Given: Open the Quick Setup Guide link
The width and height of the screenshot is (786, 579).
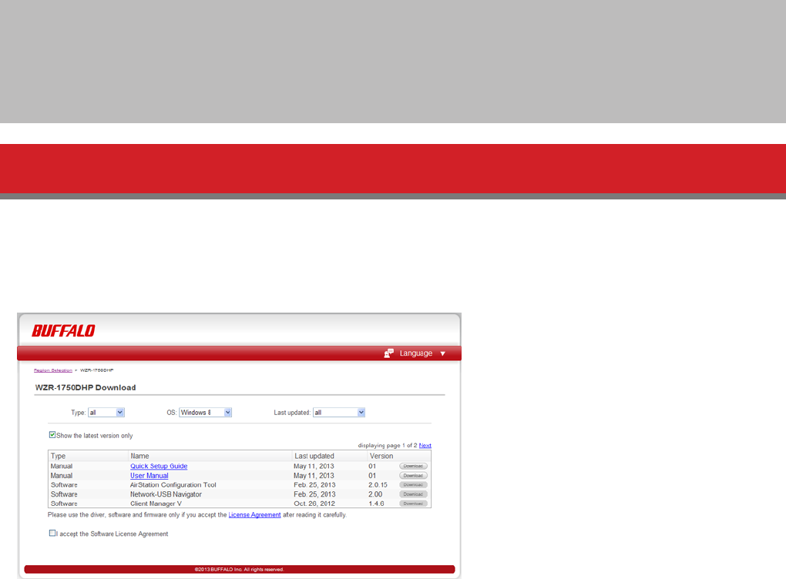Looking at the screenshot, I should pyautogui.click(x=159, y=466).
